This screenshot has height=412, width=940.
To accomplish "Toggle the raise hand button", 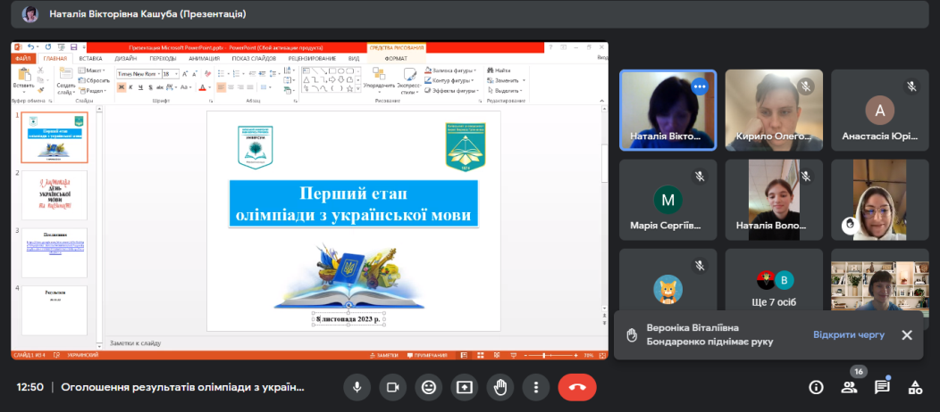I will (x=500, y=387).
